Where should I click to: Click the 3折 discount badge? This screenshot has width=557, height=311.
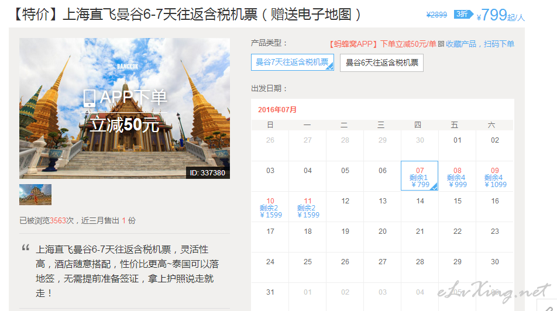point(461,15)
